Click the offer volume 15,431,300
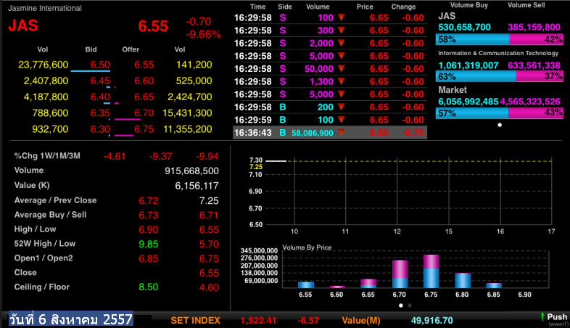570x328 pixels. click(187, 112)
